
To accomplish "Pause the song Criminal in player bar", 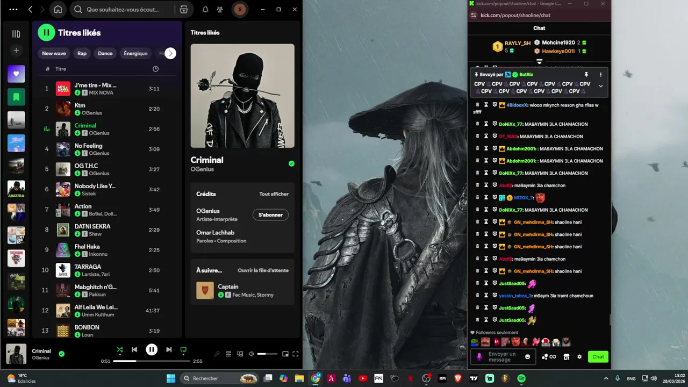I will (x=152, y=350).
